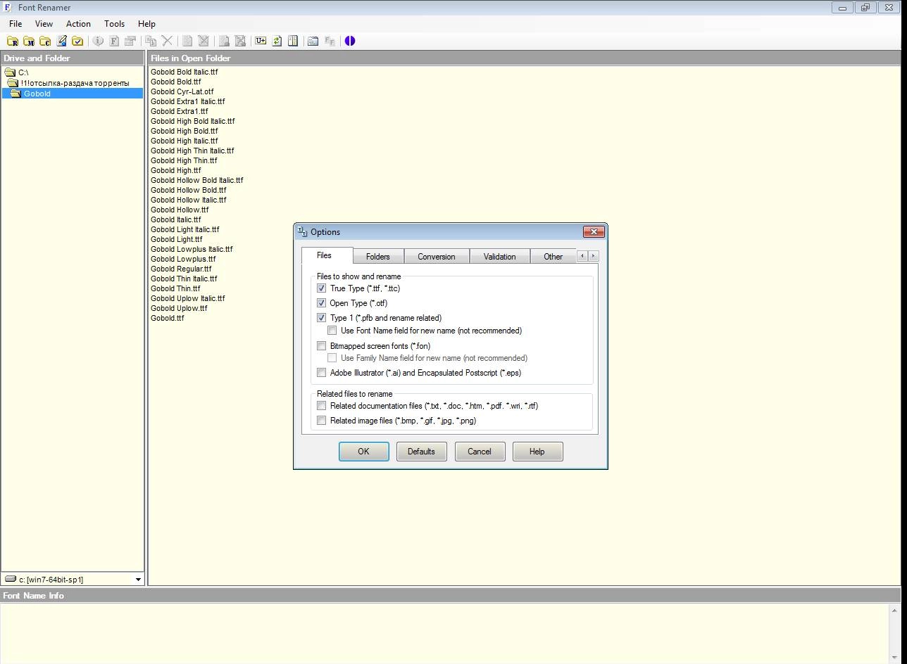907x664 pixels.
Task: Select file Gobold Cyr-Lat.otf
Action: point(182,91)
